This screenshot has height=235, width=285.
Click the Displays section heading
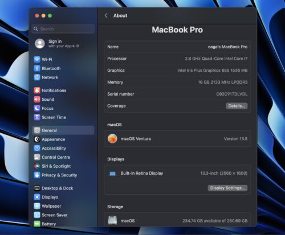click(x=116, y=159)
